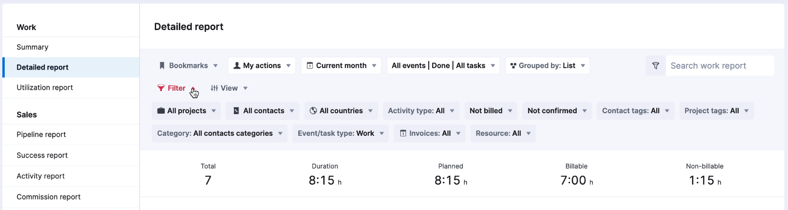Click the grouping icon in Grouped by: List
Viewport: 788px width, 210px height.
coord(514,66)
